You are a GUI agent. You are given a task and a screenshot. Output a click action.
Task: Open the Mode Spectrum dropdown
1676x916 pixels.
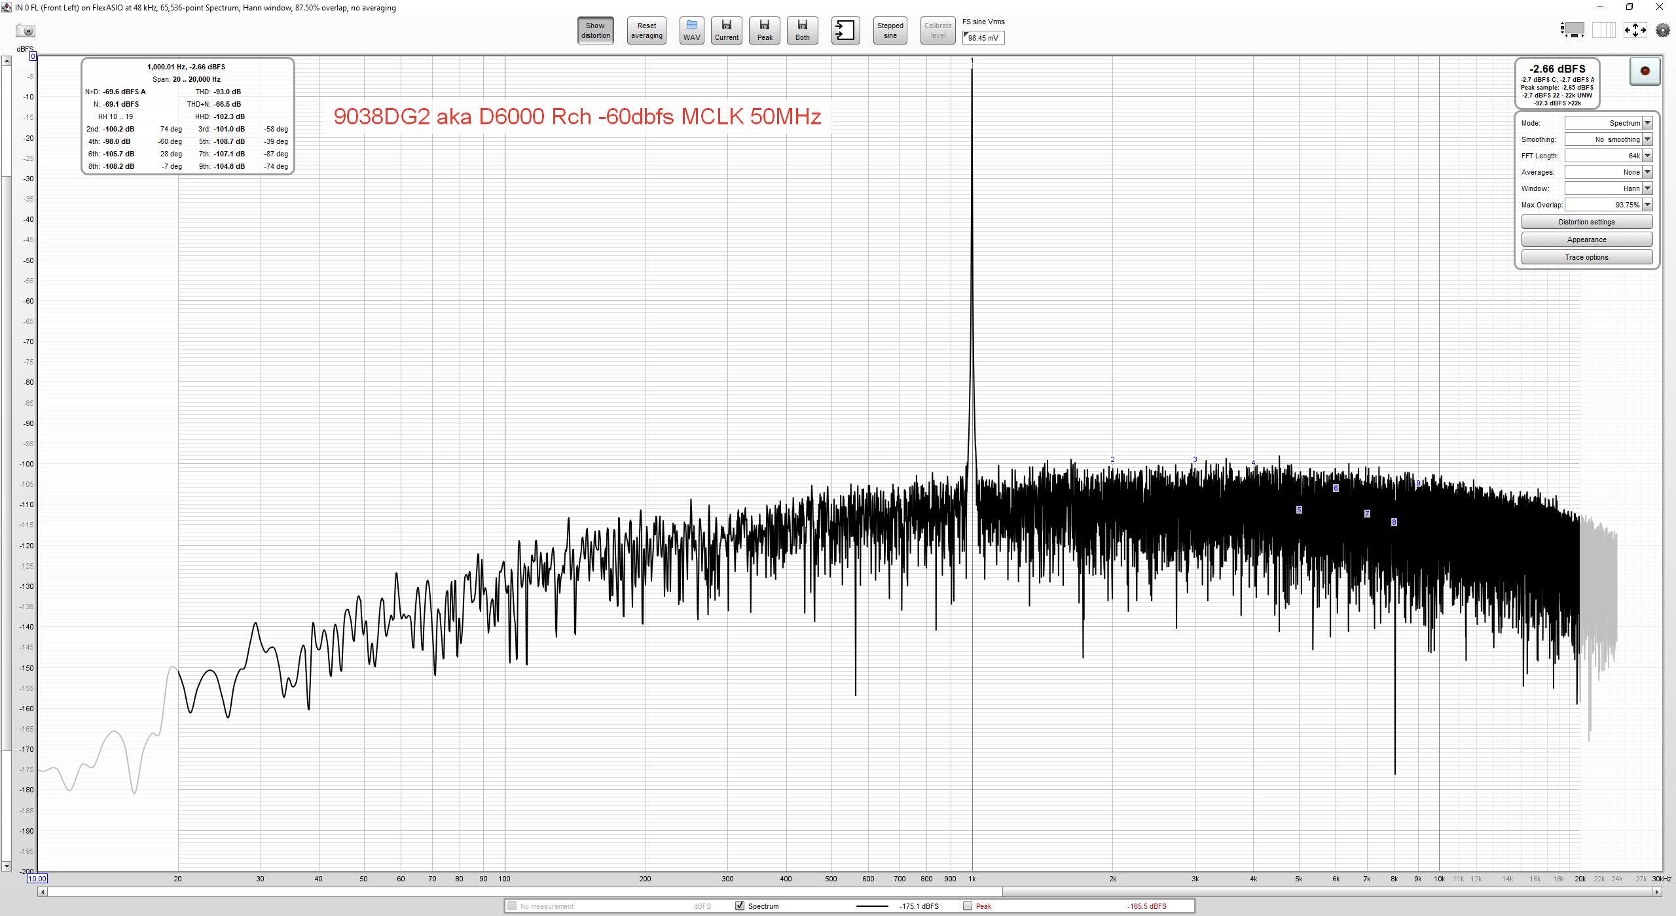tap(1647, 123)
